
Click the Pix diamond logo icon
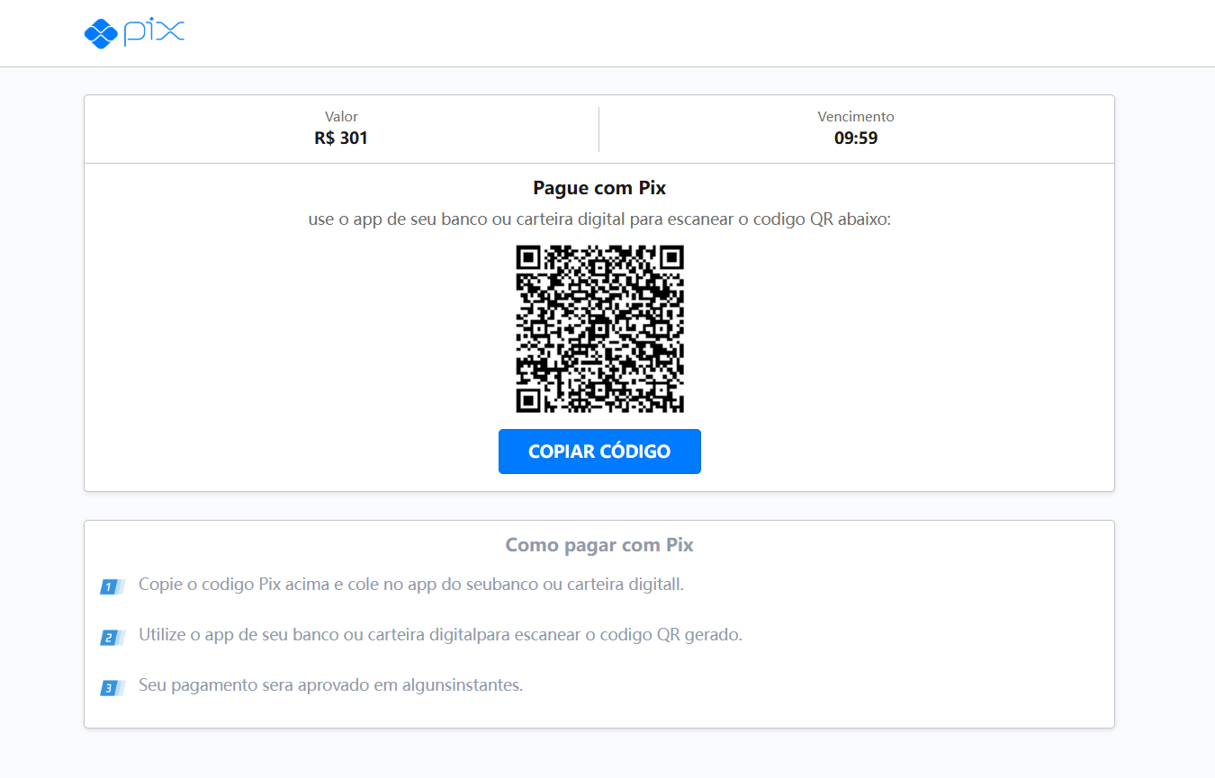(x=101, y=34)
